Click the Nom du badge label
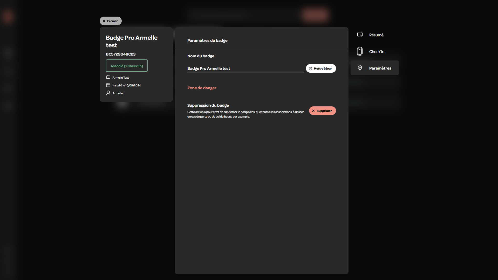This screenshot has height=280, width=498. (x=201, y=56)
